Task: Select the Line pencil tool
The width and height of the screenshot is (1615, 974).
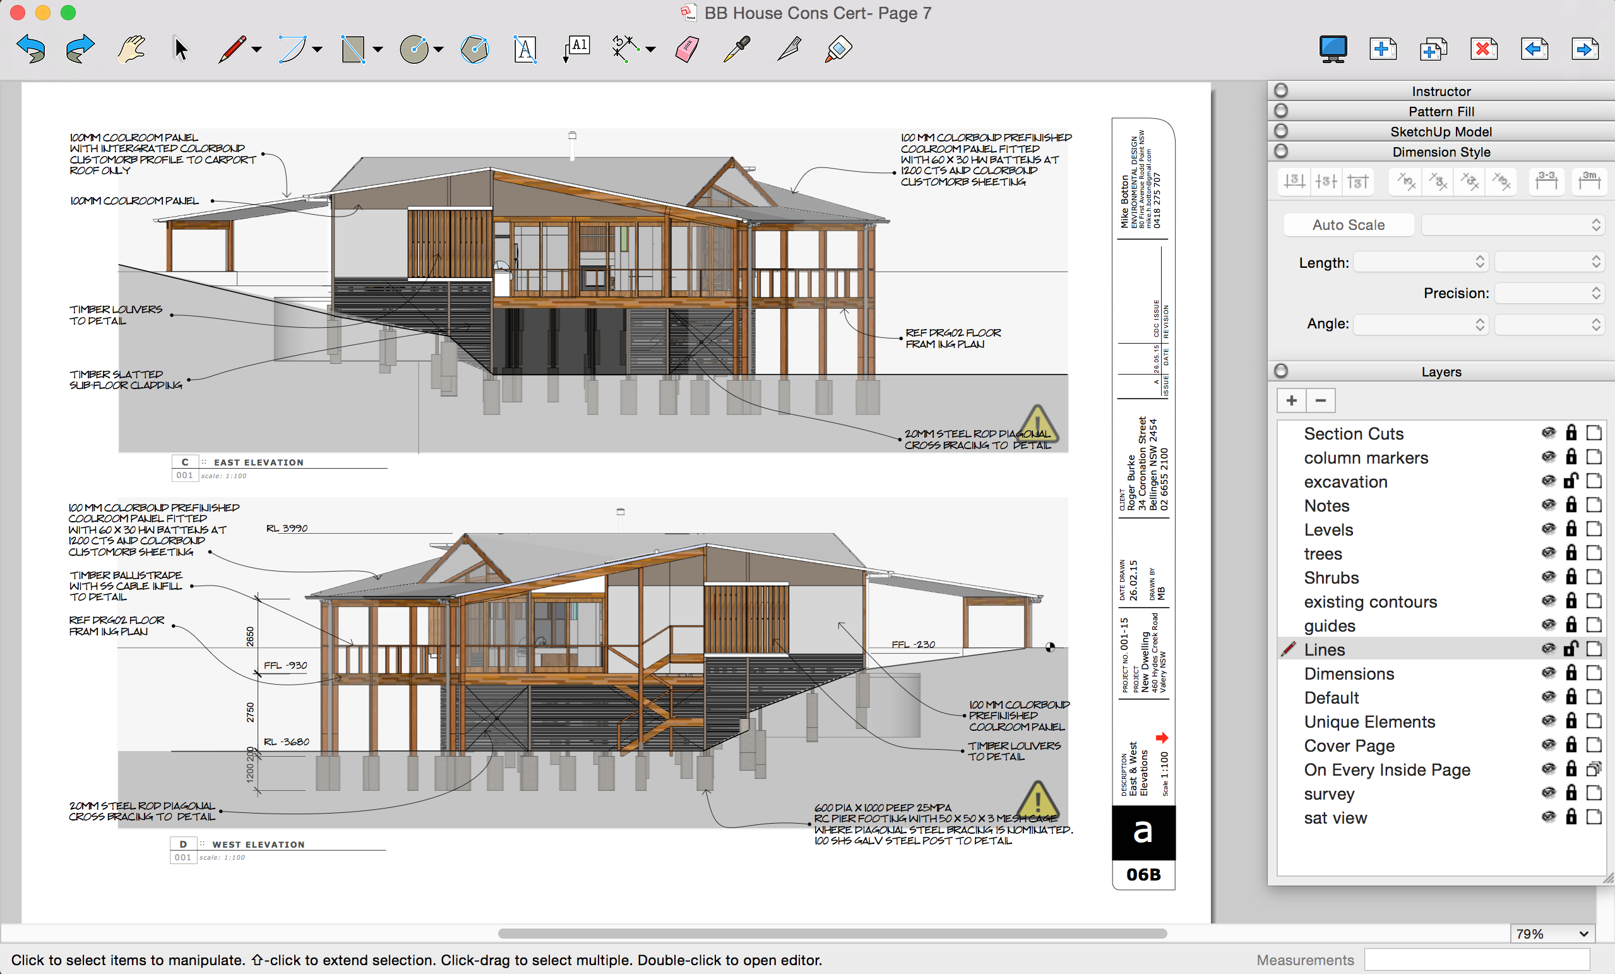Action: pos(231,49)
